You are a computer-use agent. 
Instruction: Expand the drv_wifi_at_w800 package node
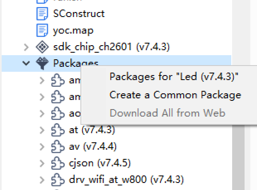pos(42,180)
